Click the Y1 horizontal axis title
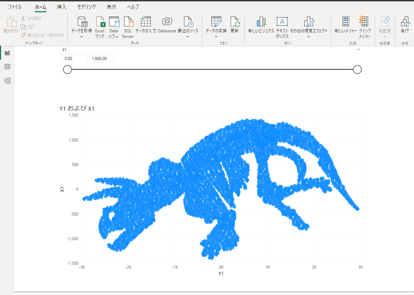Viewport: 414px width, 295px height. [x=221, y=274]
